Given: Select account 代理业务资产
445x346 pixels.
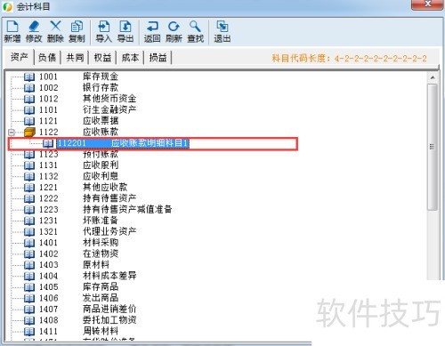Looking at the screenshot, I should pos(109,231).
